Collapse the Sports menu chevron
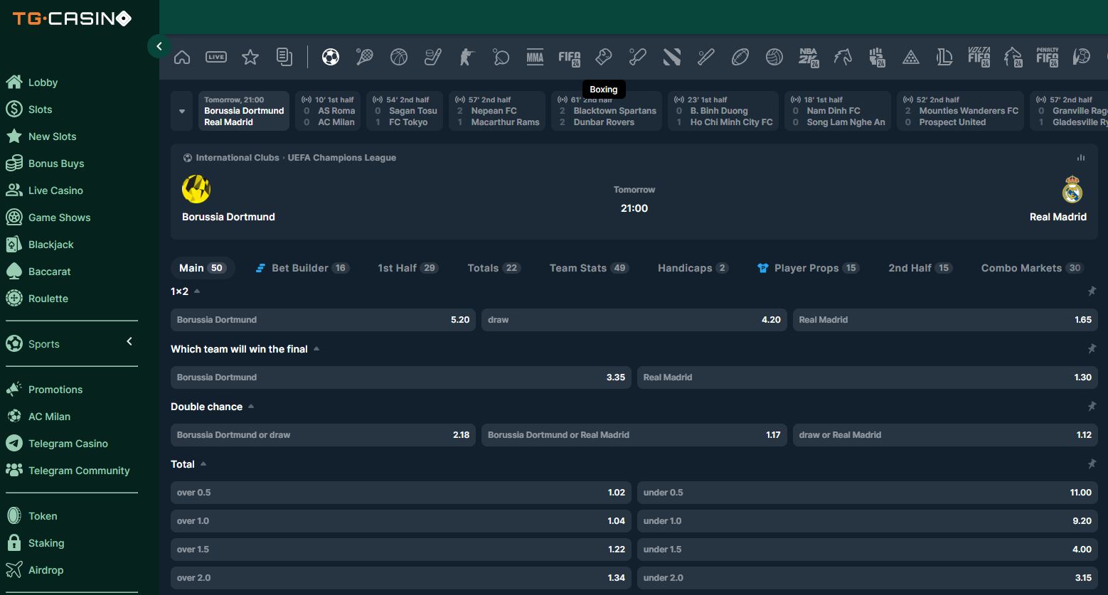Screen dimensions: 1108x595 [x=129, y=342]
